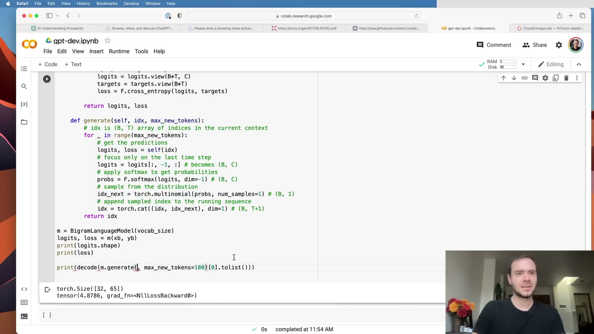Delete the selected cell
Viewport: 594px width, 334px height.
(566, 78)
